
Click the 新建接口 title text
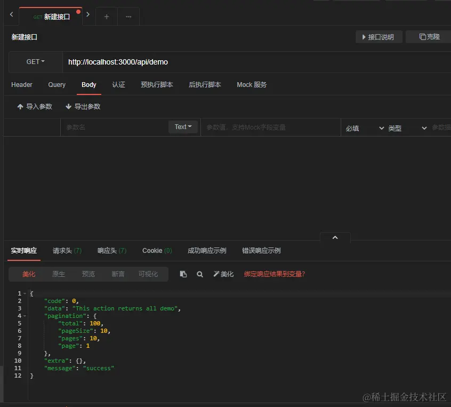pyautogui.click(x=24, y=37)
